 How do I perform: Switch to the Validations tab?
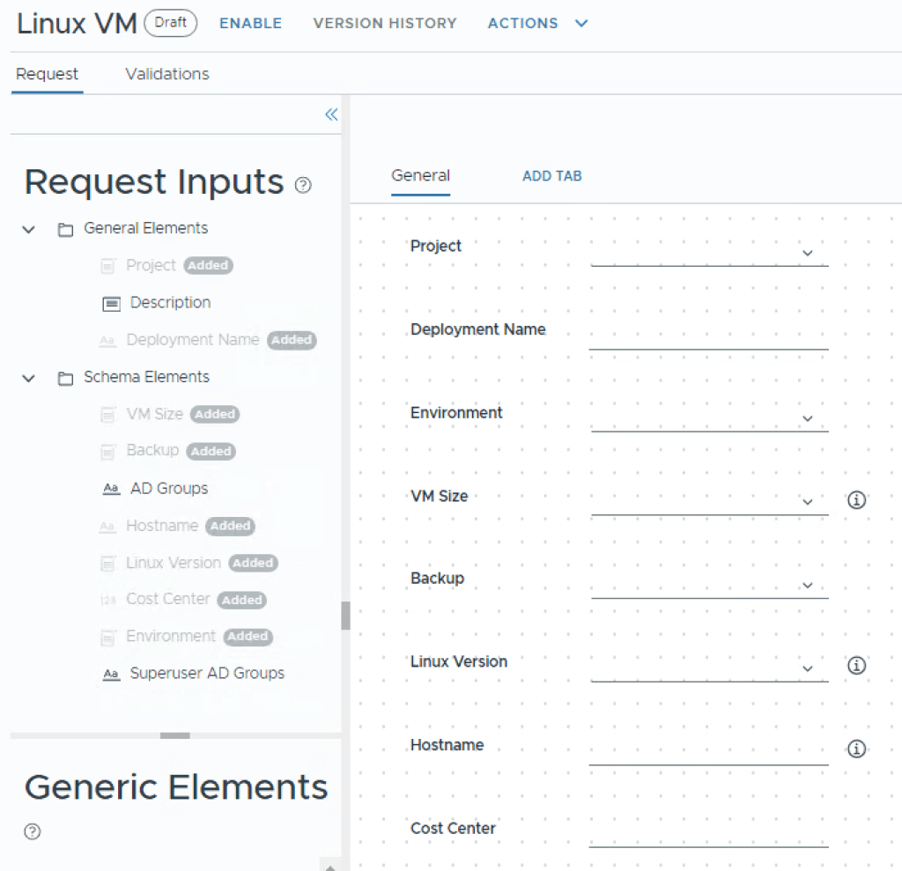(x=167, y=74)
